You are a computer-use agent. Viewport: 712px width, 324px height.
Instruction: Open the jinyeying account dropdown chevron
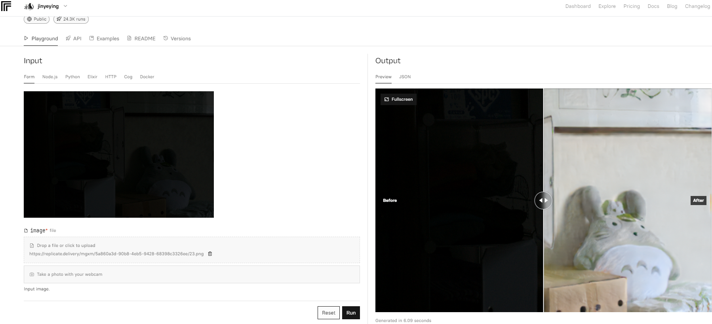click(65, 6)
